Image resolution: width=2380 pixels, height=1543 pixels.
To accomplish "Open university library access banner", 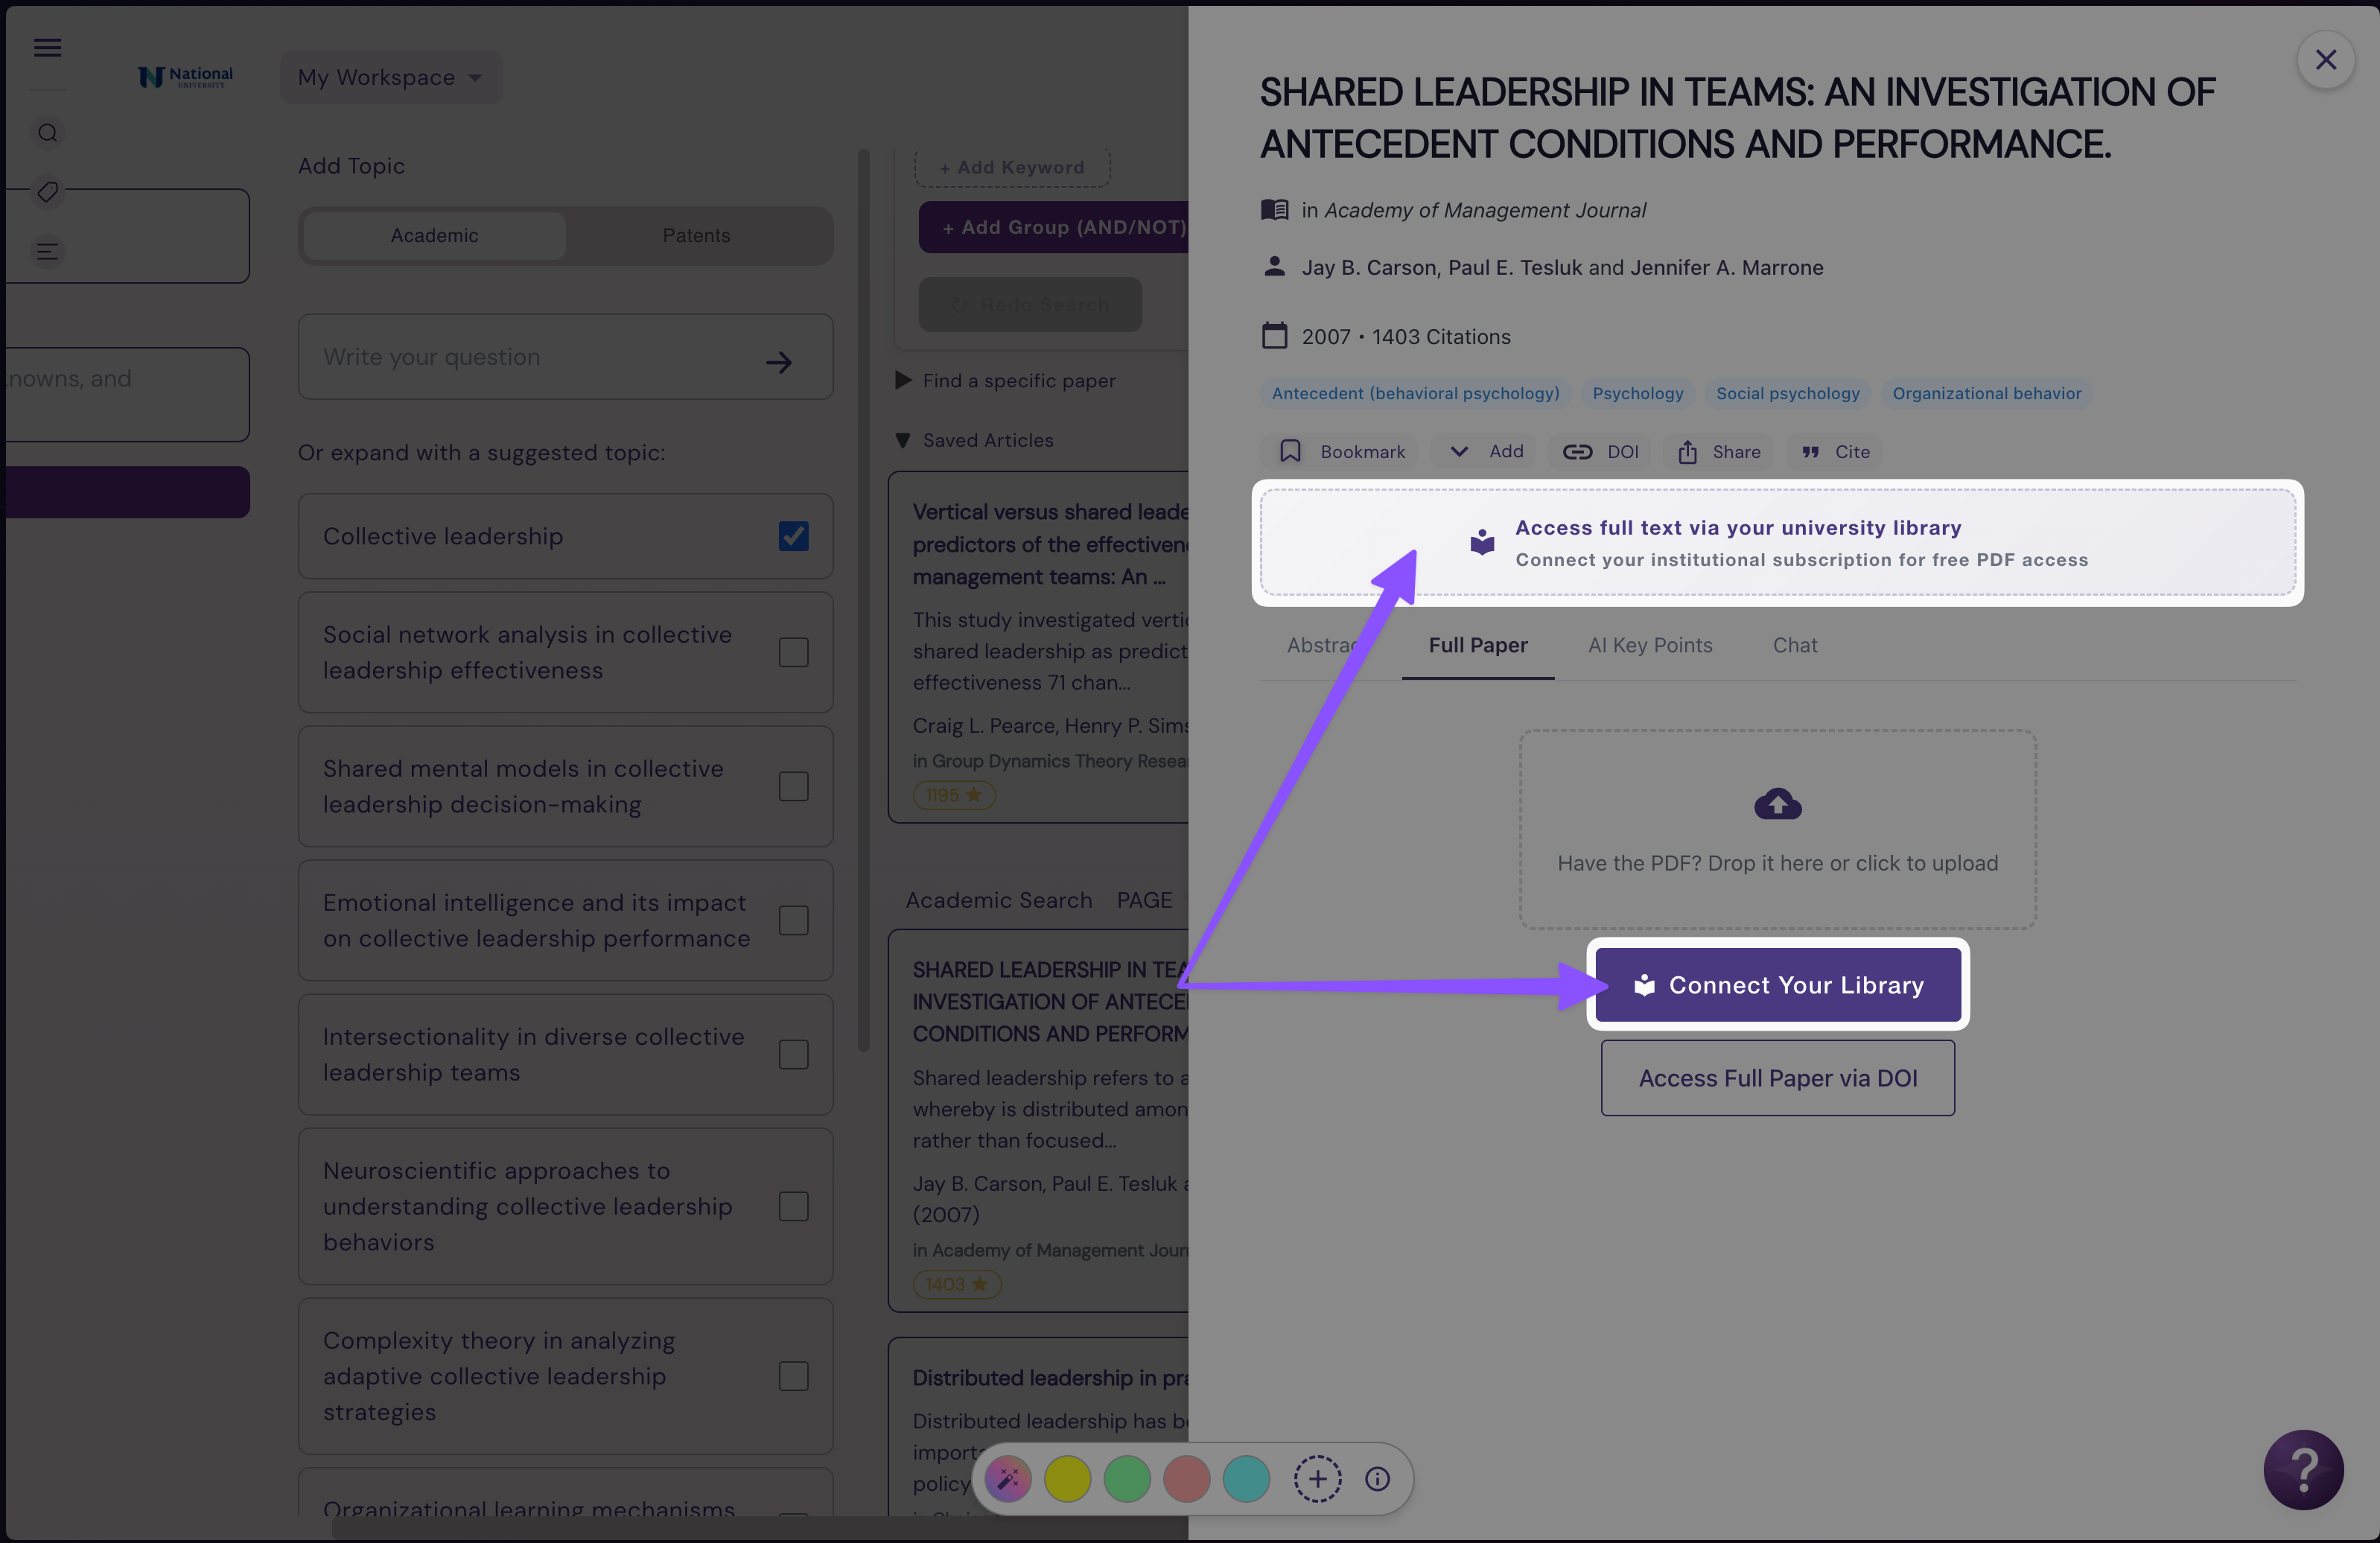I will click(1777, 543).
